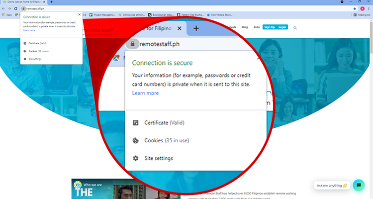Open the Reading list panel

click(x=362, y=15)
